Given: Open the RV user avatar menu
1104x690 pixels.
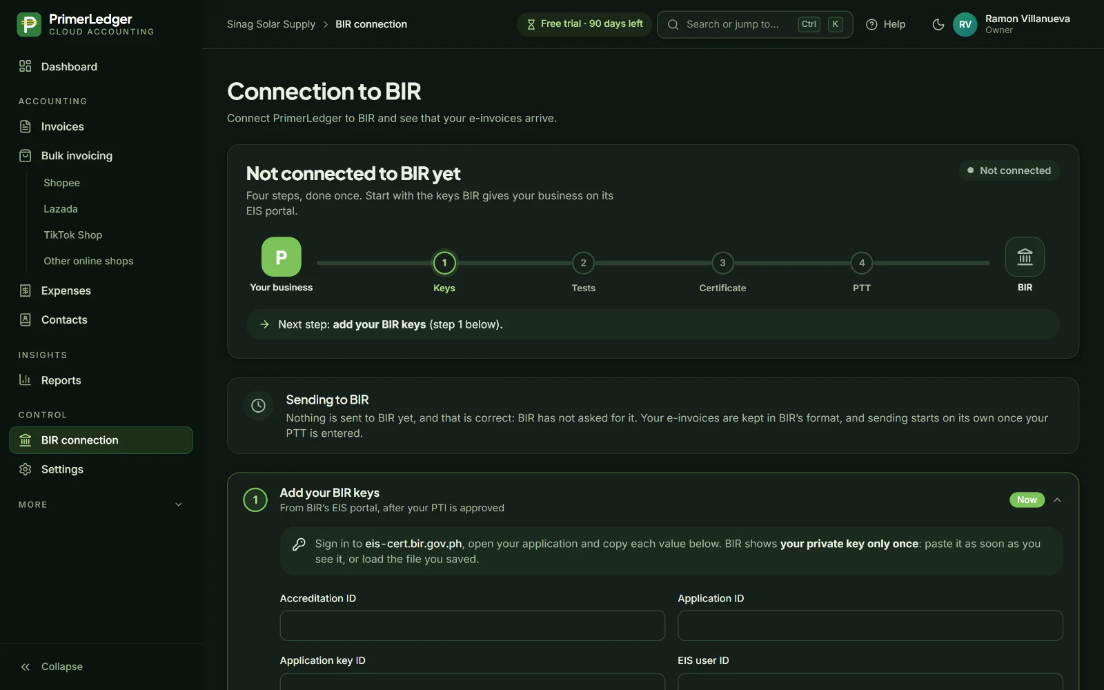Looking at the screenshot, I should (965, 24).
